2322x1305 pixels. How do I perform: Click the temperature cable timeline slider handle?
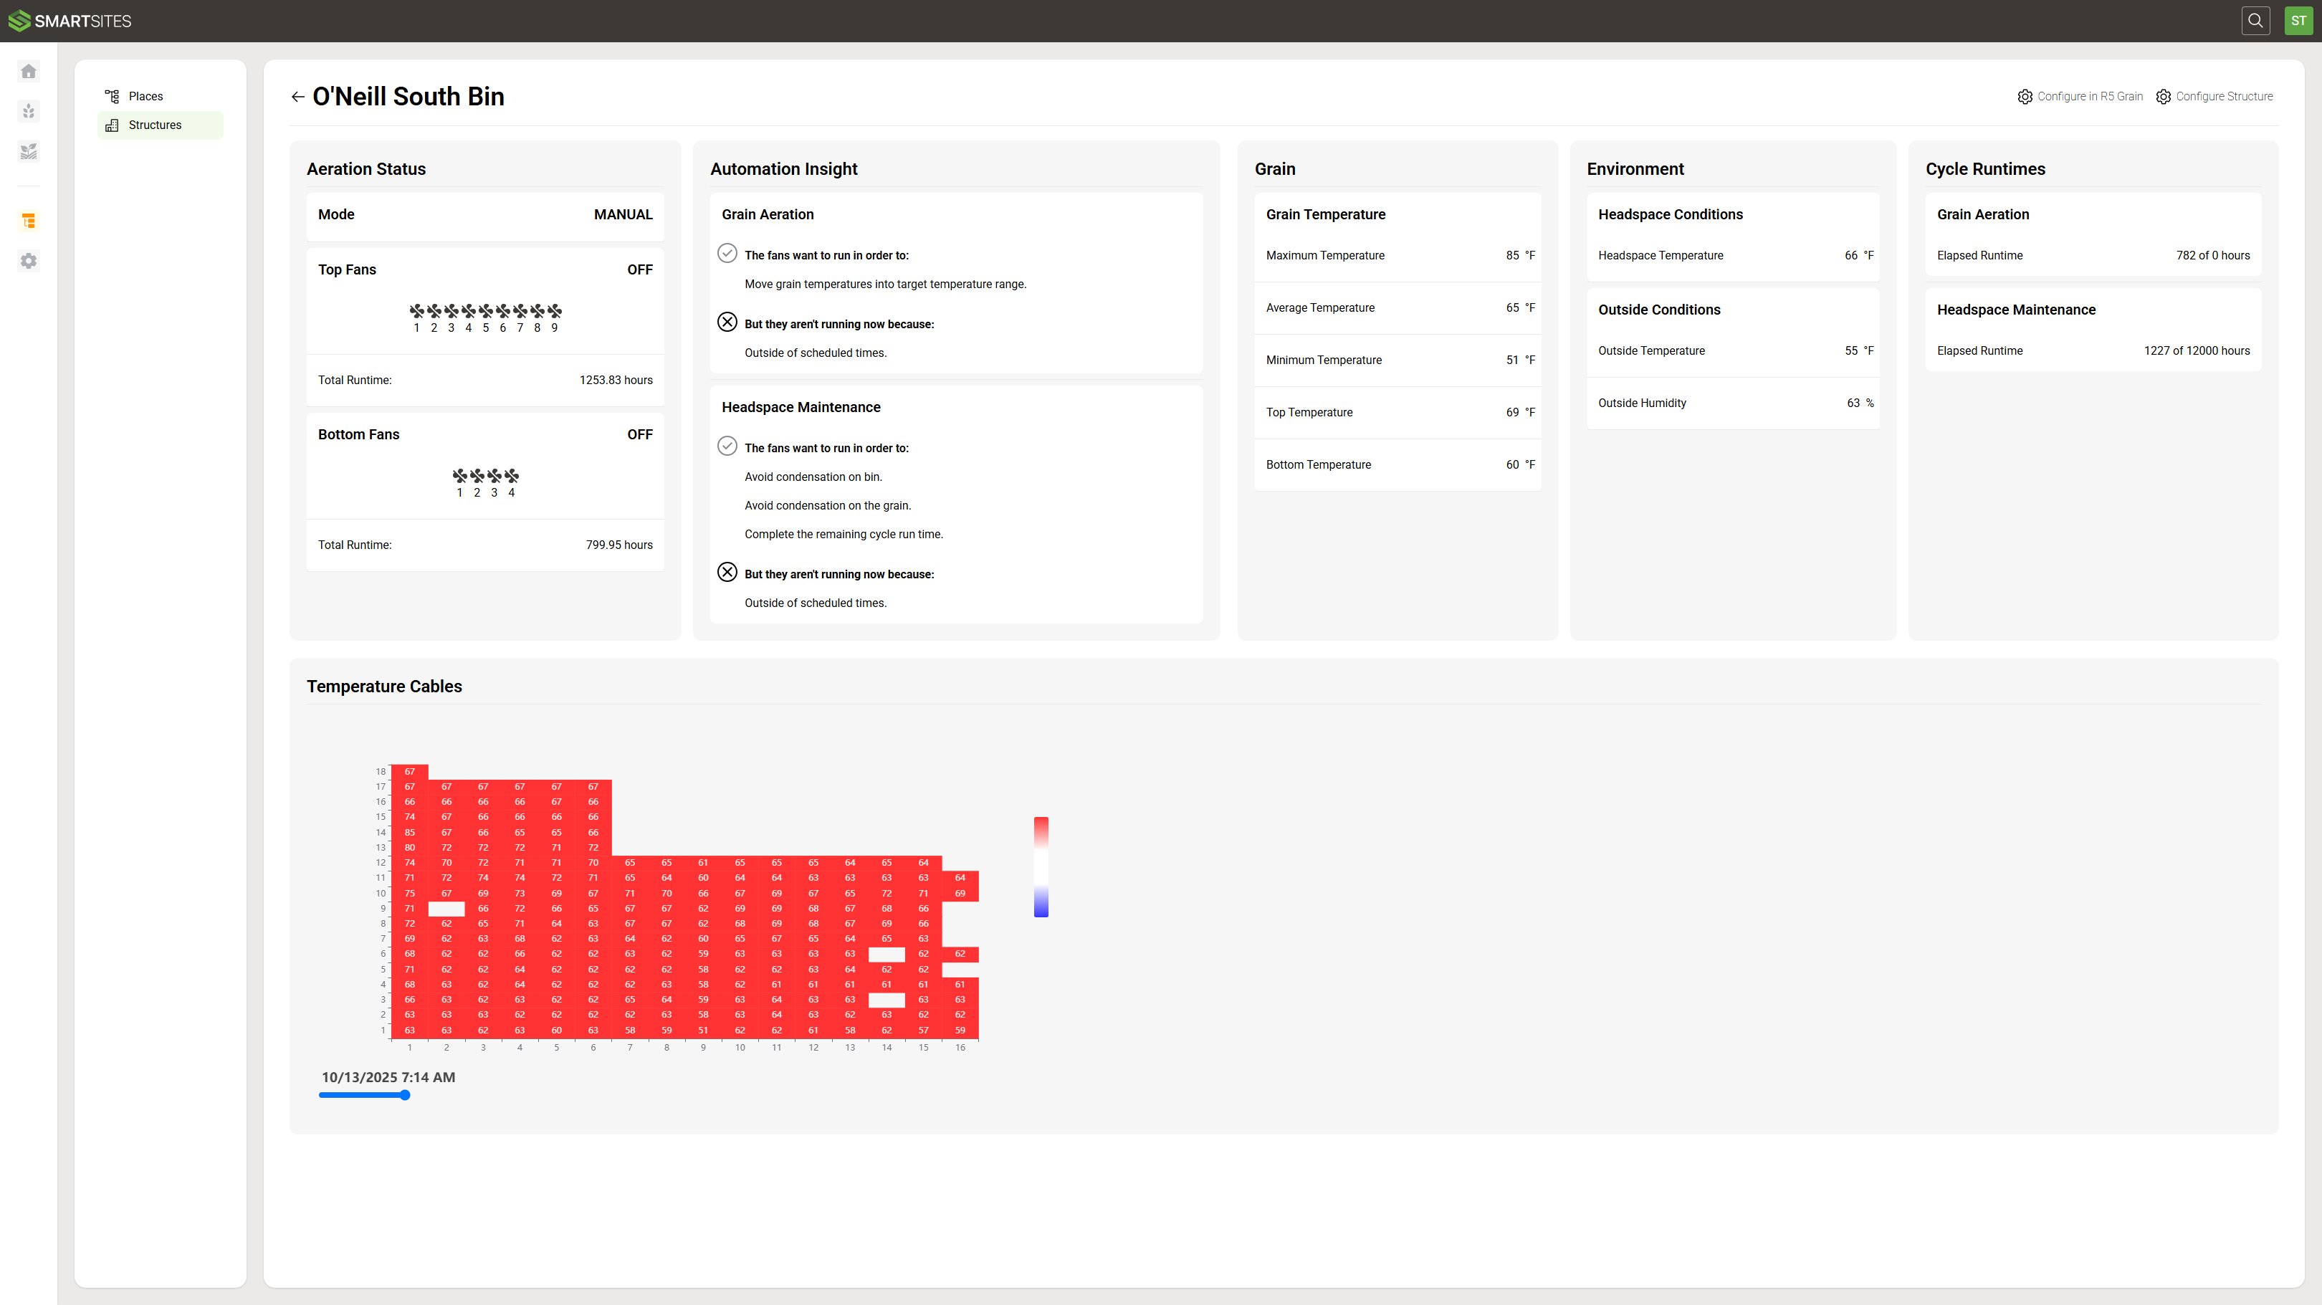click(x=405, y=1095)
